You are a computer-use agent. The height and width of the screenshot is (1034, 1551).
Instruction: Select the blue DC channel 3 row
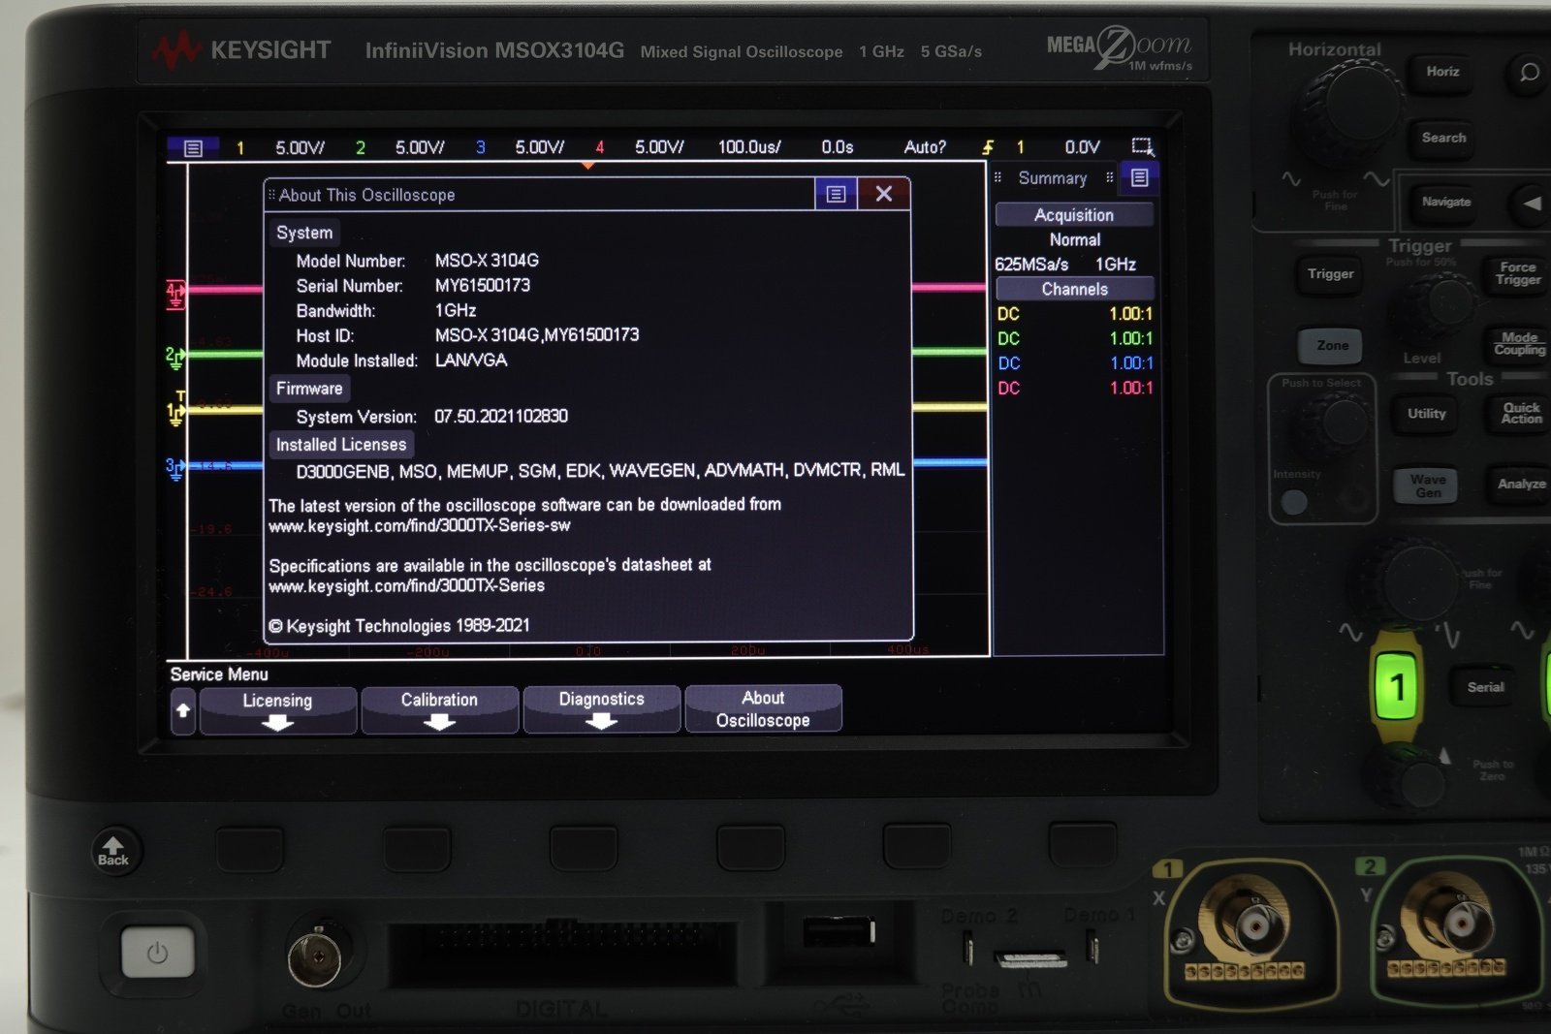[x=1075, y=363]
